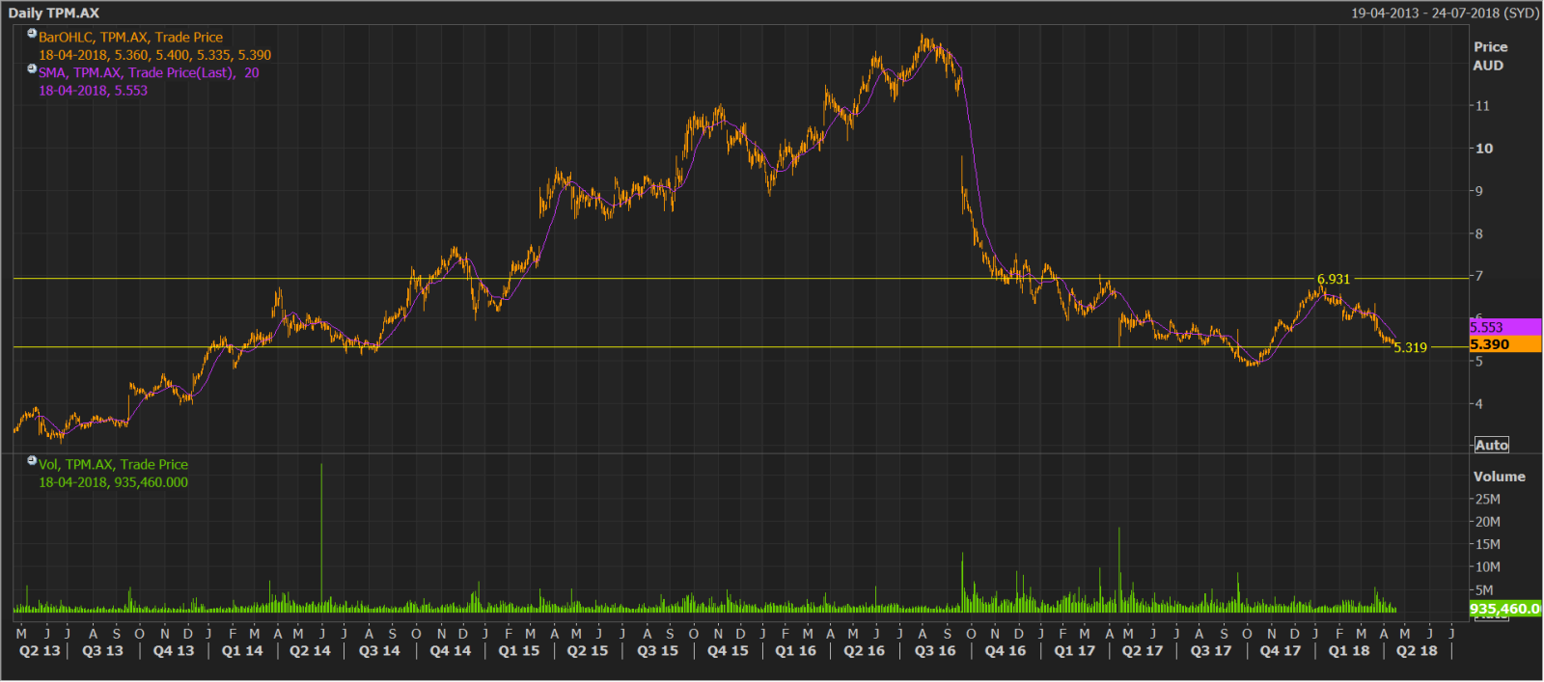
Task: Click the purple 5.553 tag on price axis
Action: click(1505, 327)
